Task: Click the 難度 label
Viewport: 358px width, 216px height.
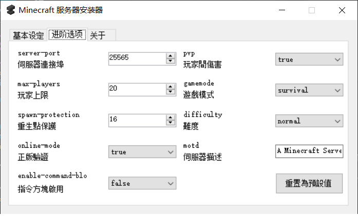Action: 191,126
